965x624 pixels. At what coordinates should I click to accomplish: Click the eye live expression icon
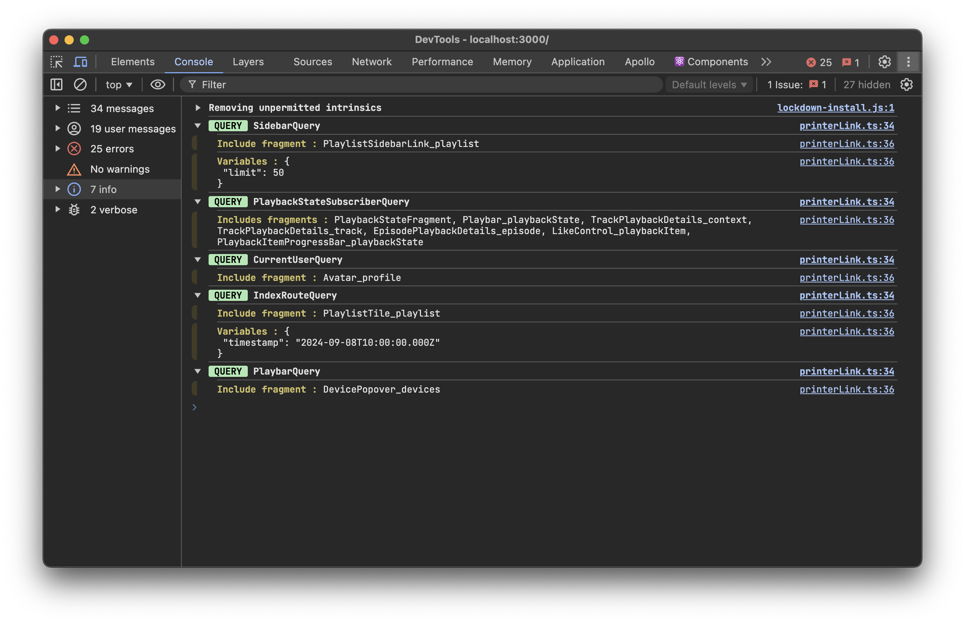[158, 85]
